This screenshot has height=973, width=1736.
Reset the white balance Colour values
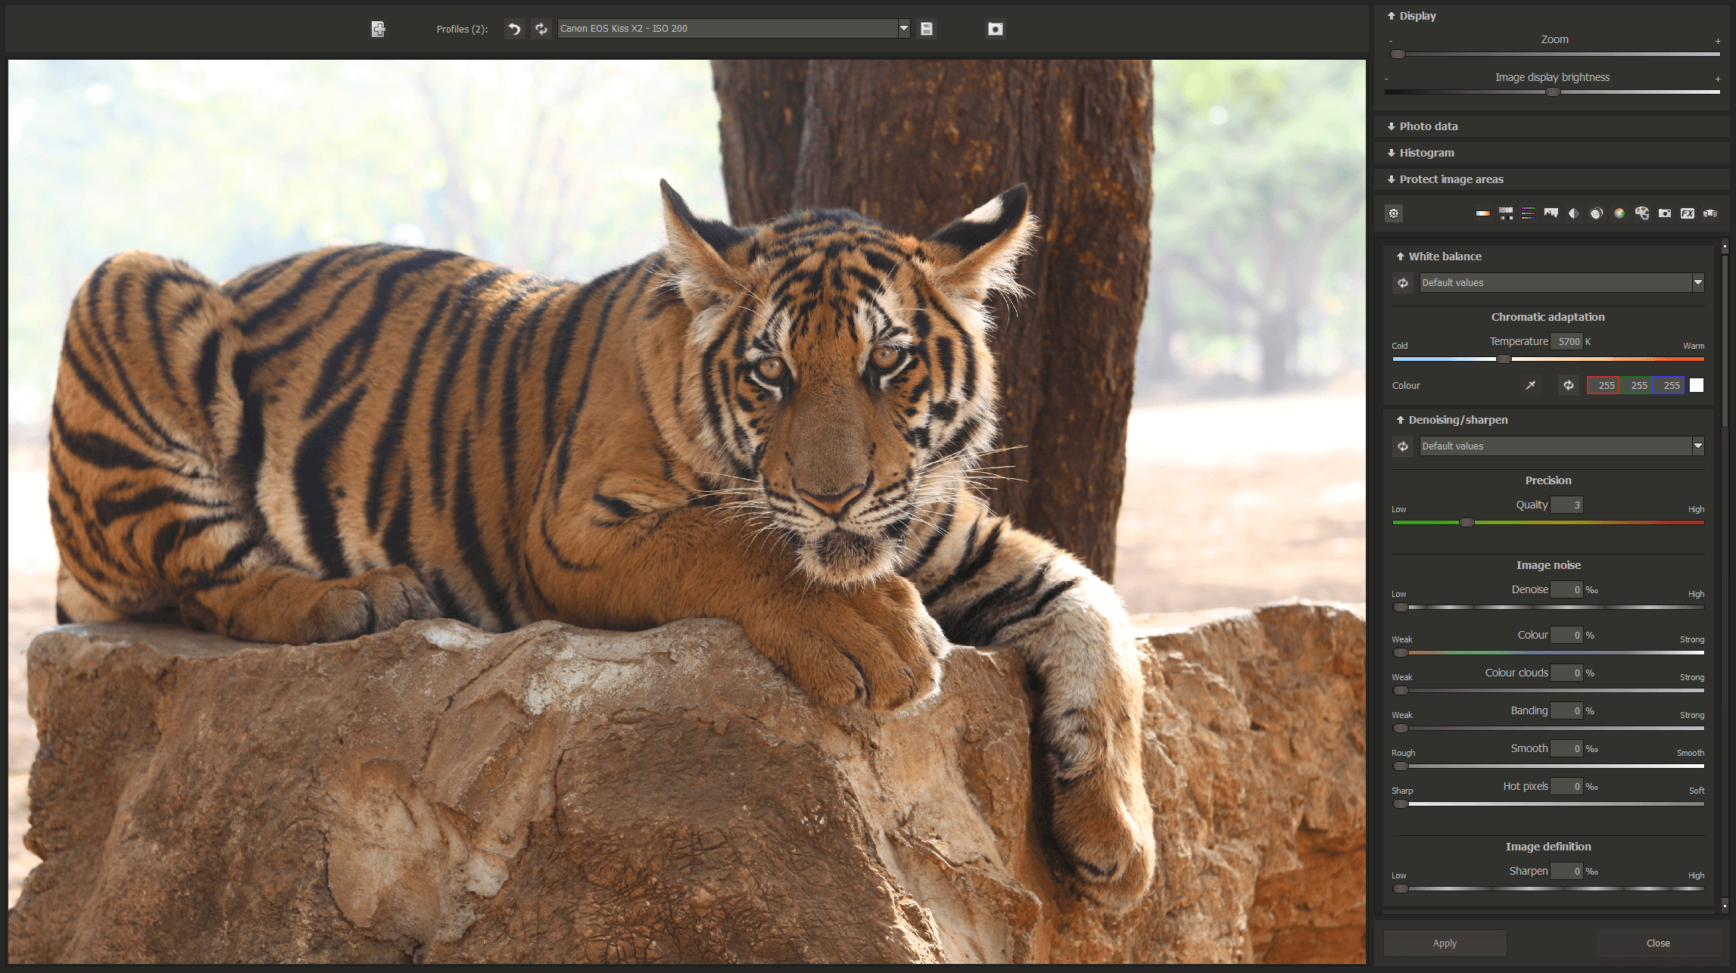1569,385
